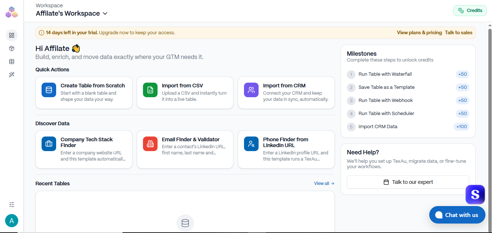Open Chat with us

click(x=457, y=215)
